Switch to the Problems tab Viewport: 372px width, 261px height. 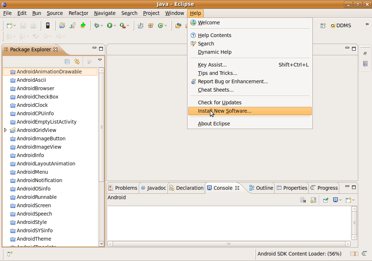point(123,188)
